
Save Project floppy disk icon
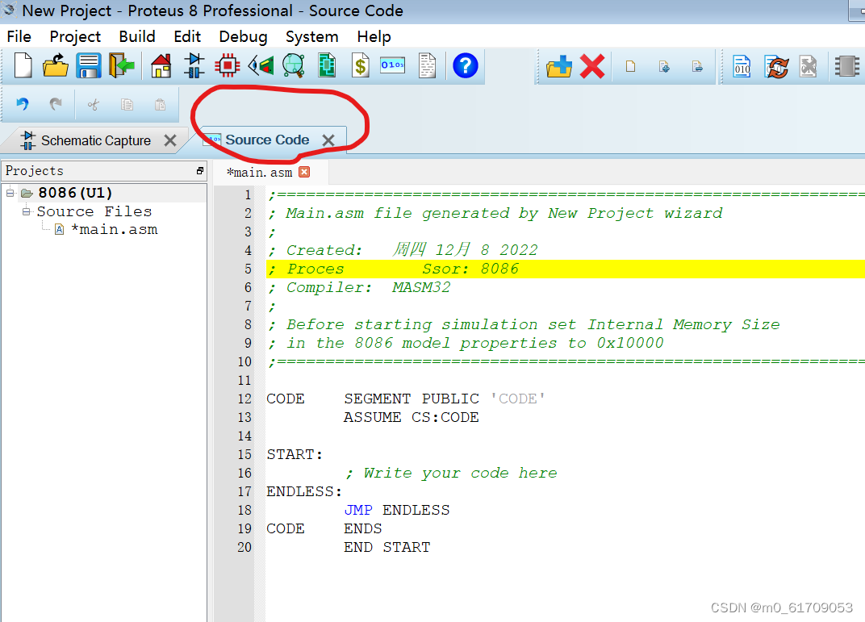point(88,65)
